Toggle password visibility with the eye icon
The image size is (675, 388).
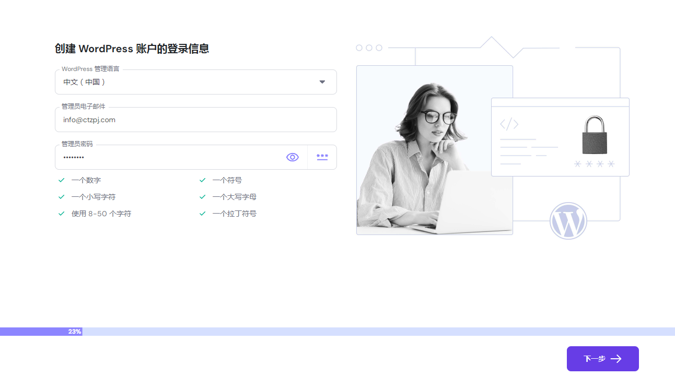pos(293,157)
